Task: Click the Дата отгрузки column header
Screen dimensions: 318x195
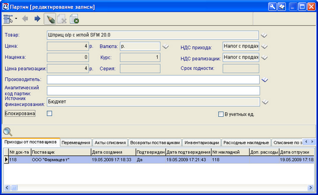Action: (297, 152)
